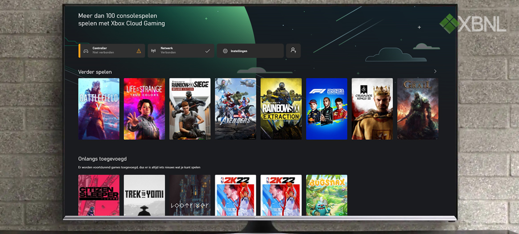Select the Loot River game tile
This screenshot has height=234, width=519.
point(190,195)
